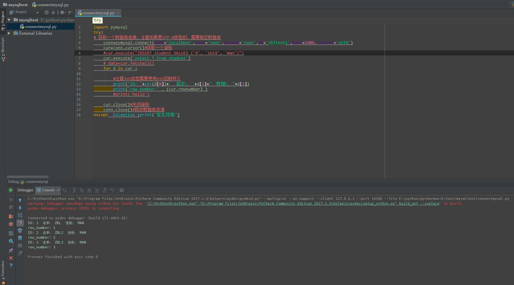
Task: Click the Console tab pin arrow
Action: click(x=58, y=190)
